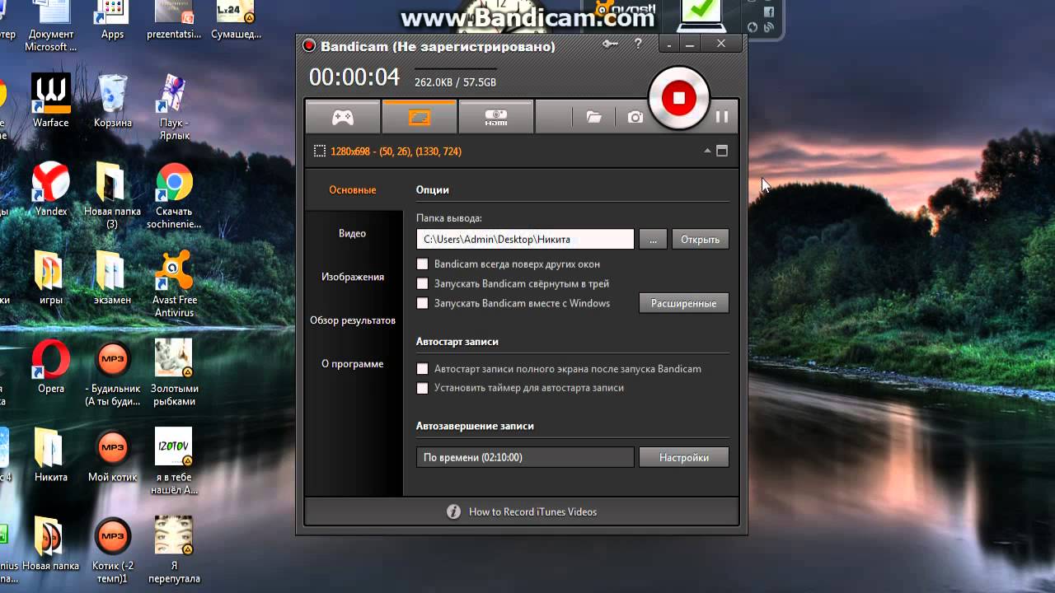The height and width of the screenshot is (593, 1055).
Task: Open the Основные settings tab
Action: coord(353,190)
